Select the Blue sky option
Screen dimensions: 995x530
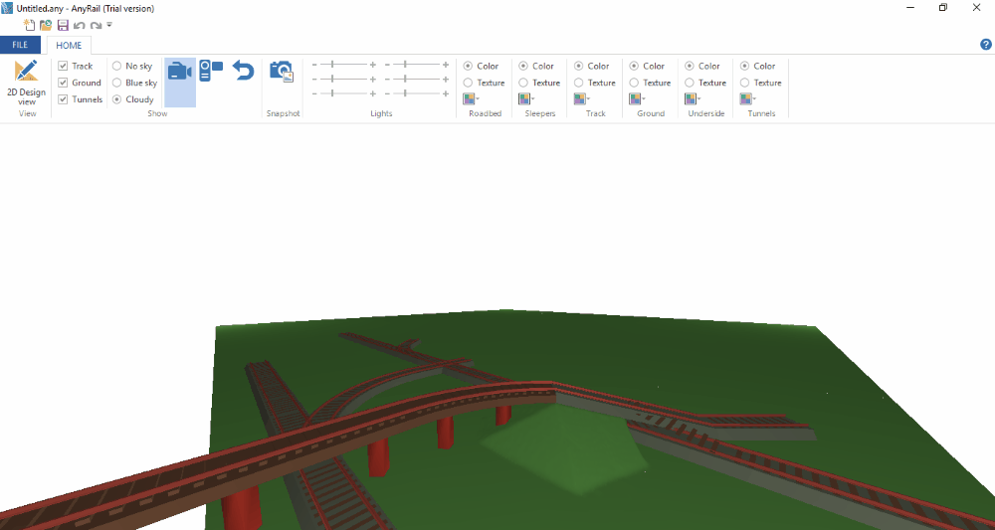click(x=116, y=83)
